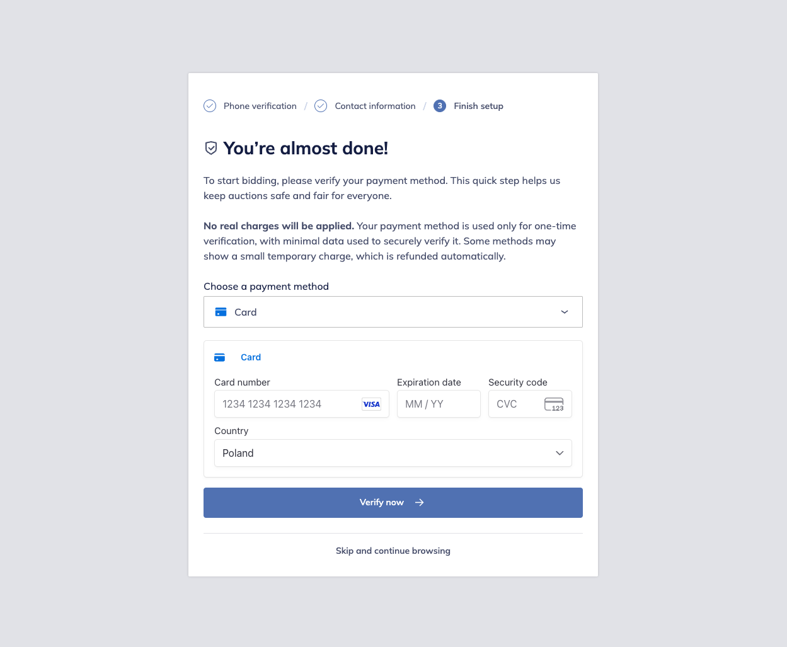Click the Contact information checkmark icon
The width and height of the screenshot is (787, 647).
point(321,106)
